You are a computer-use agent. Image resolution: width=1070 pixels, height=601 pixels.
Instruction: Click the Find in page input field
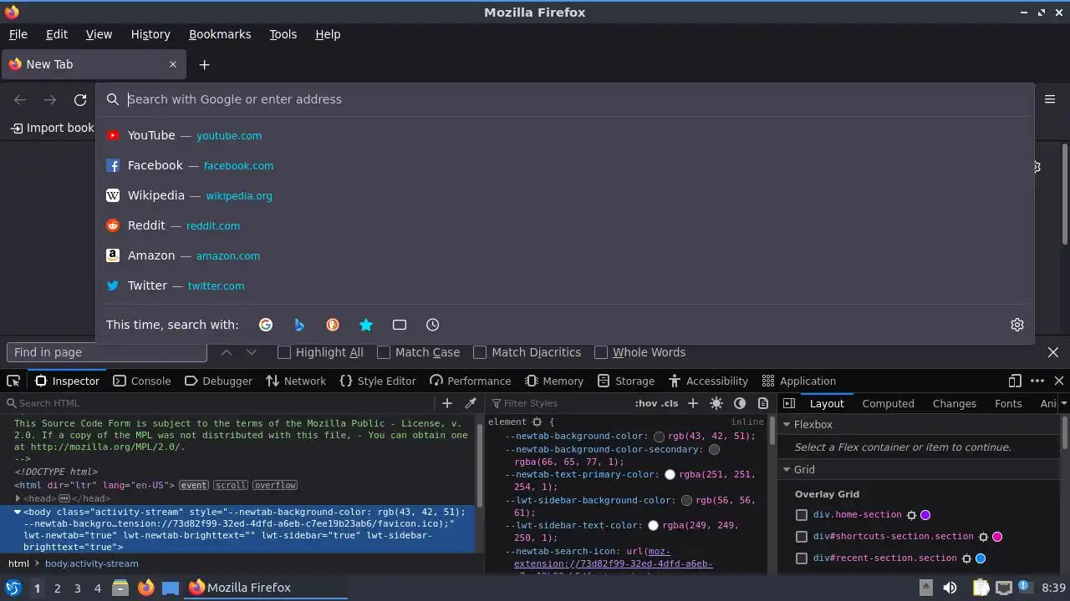pyautogui.click(x=107, y=352)
